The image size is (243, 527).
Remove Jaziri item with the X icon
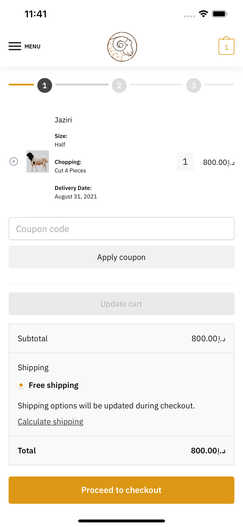tap(14, 162)
